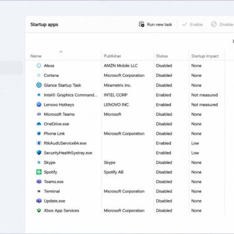This screenshot has width=234, height=234.
Task: Click AMZN Mobile LLC publisher cell
Action: click(x=121, y=66)
